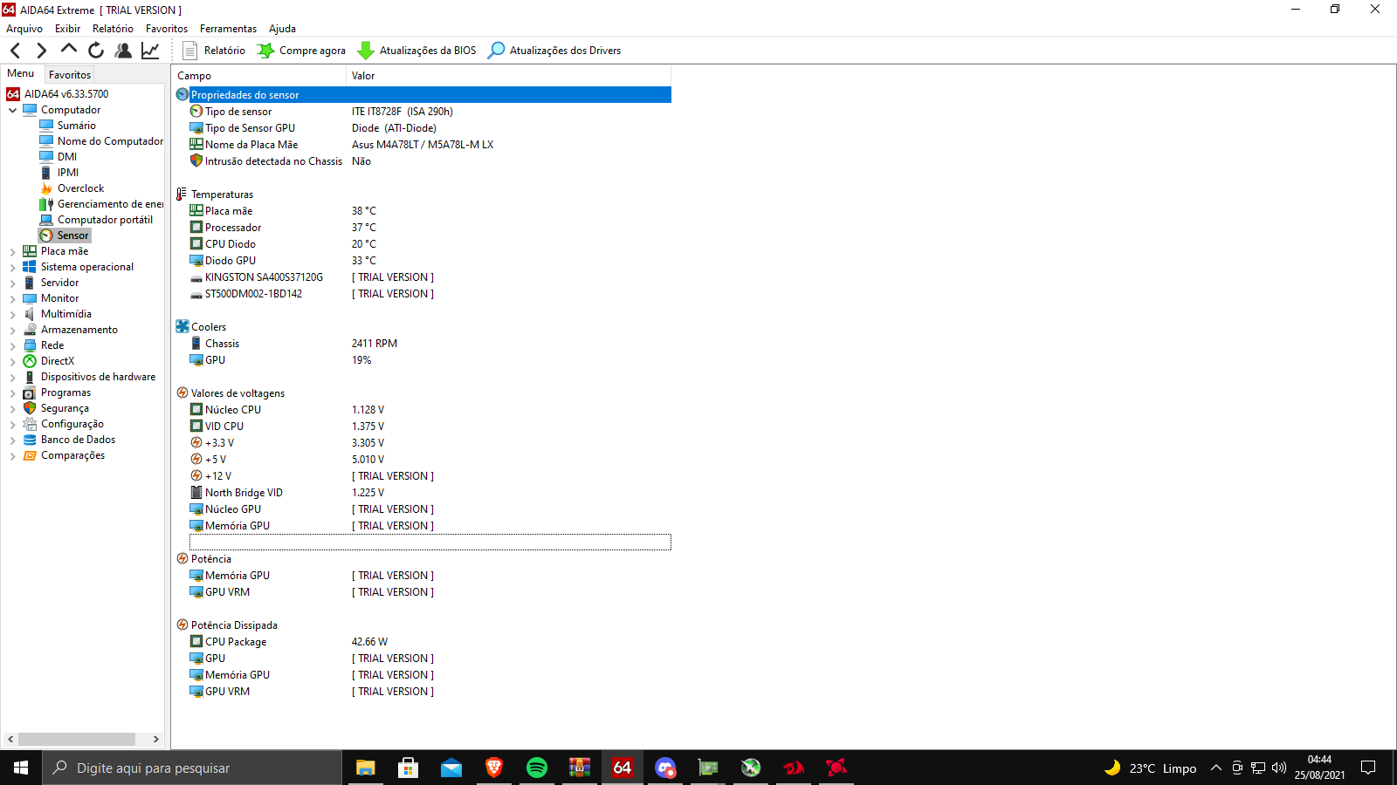Open Mail app from taskbar
Viewport: 1397px width, 785px height.
451,768
